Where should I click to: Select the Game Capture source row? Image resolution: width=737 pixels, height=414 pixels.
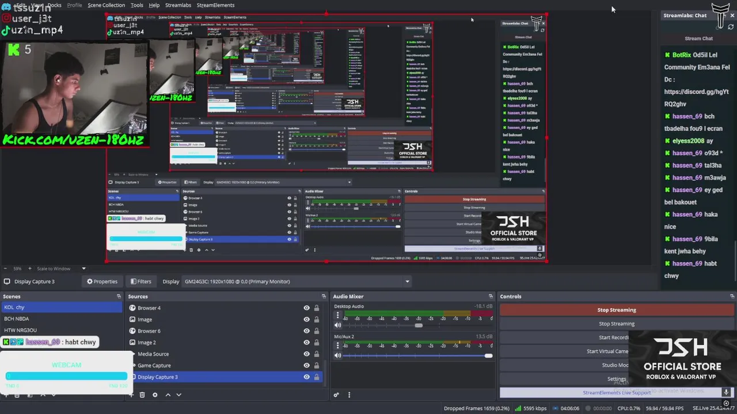tap(225, 365)
